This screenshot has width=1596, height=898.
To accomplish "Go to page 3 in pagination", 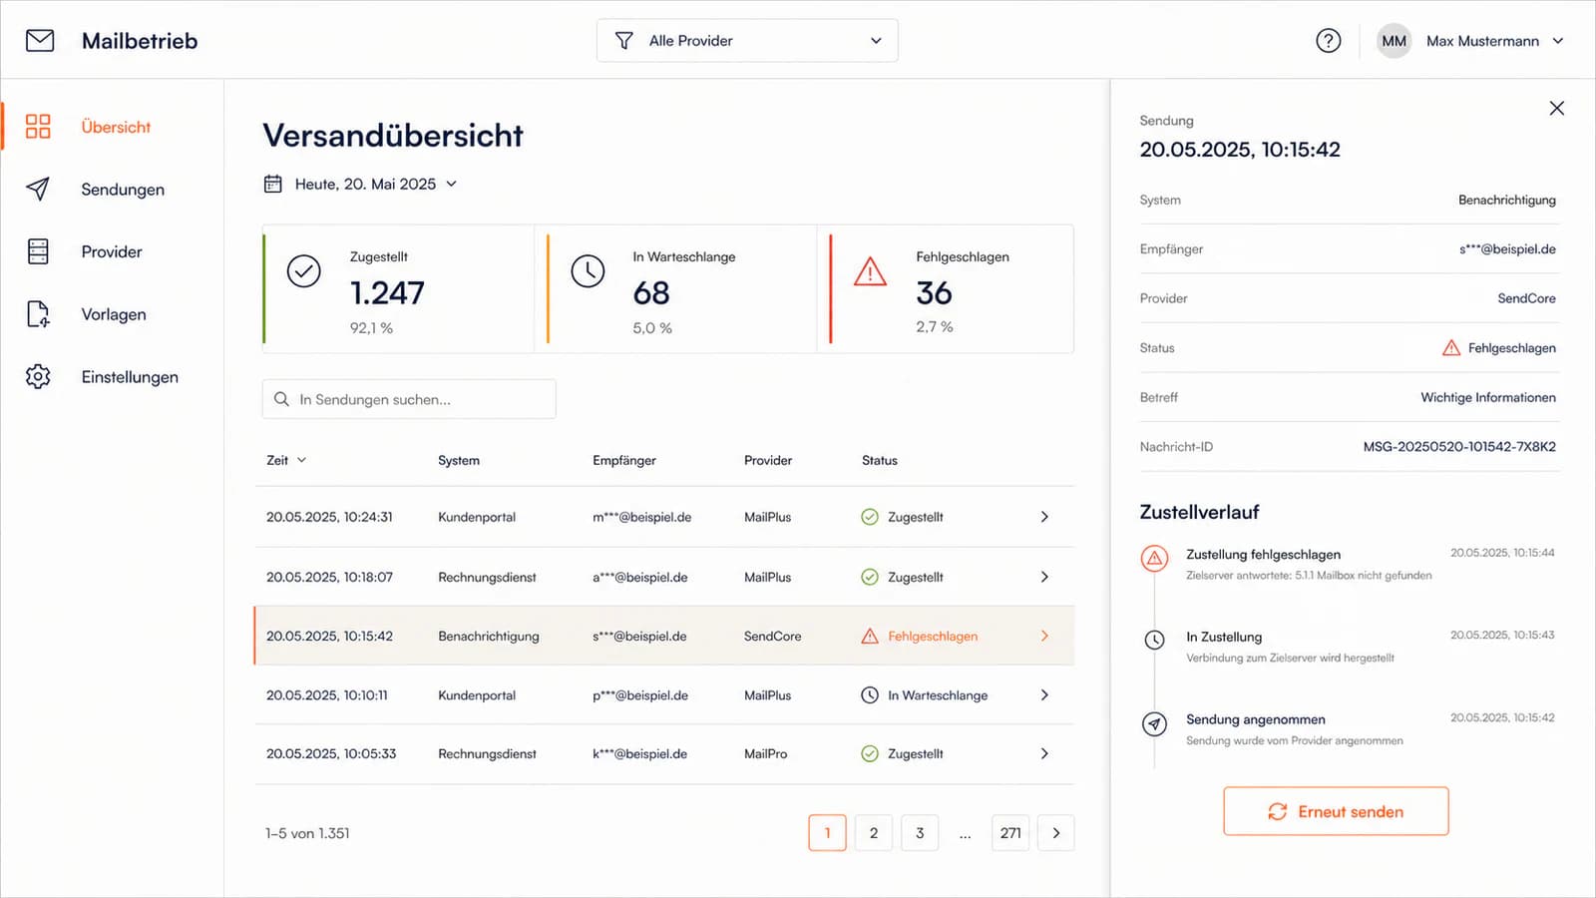I will 920,833.
